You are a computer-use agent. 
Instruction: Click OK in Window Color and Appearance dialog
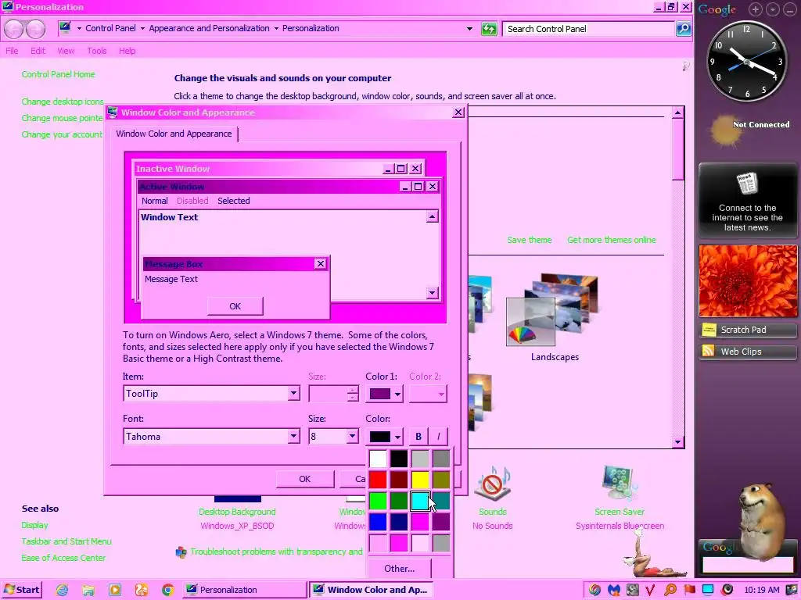pos(305,479)
